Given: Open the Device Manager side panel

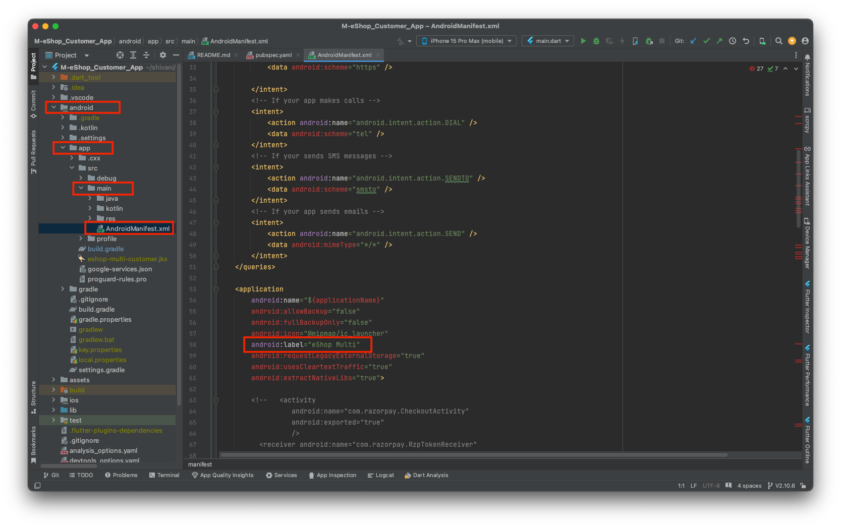Looking at the screenshot, I should coord(807,243).
